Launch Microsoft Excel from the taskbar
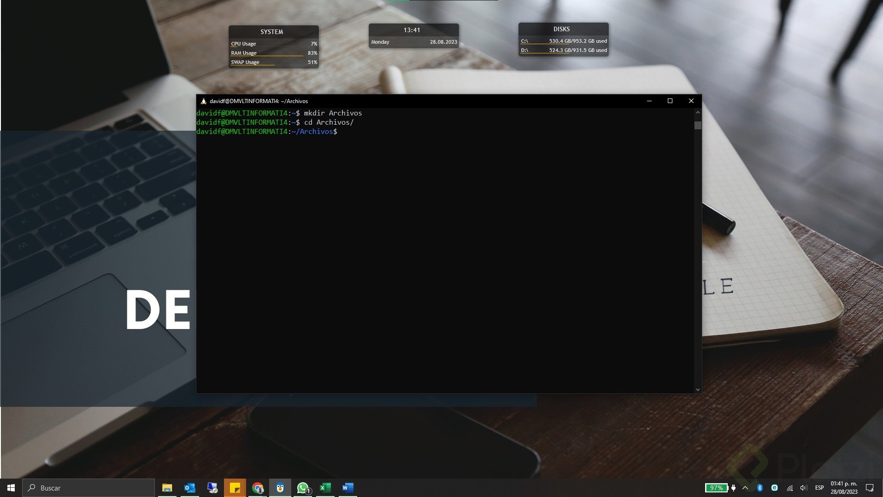This screenshot has height=497, width=883. coord(325,488)
